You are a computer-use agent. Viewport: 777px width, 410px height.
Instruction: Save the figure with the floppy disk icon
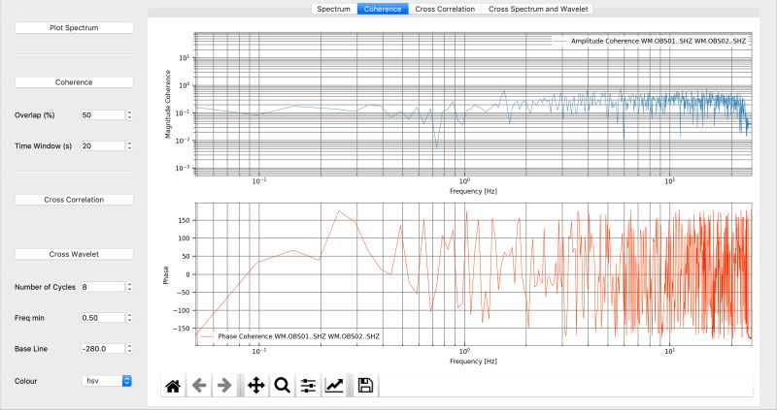point(366,385)
